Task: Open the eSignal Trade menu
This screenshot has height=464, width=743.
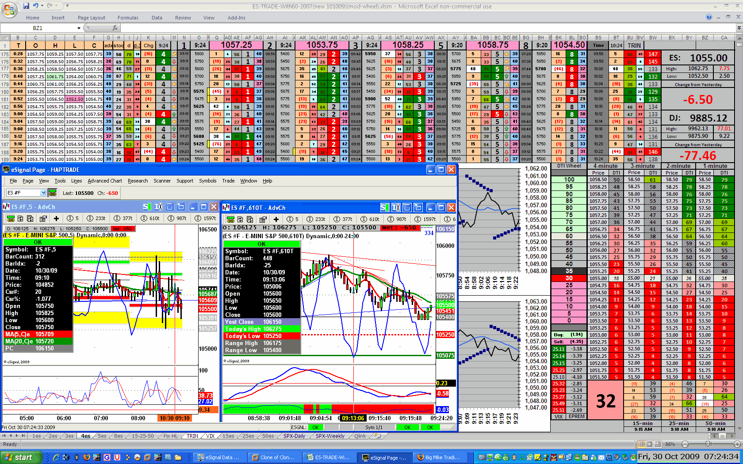Action: pyautogui.click(x=228, y=181)
